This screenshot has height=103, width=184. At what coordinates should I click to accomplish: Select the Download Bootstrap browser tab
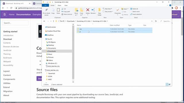(16, 3)
